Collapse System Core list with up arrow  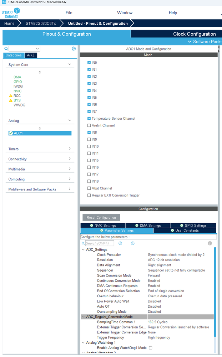40,72
